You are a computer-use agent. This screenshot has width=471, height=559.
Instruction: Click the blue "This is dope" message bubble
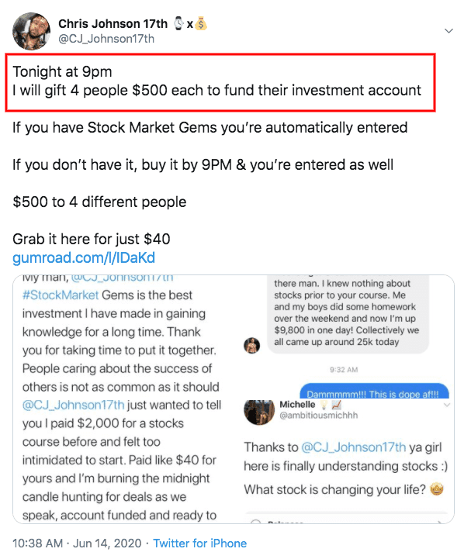point(373,394)
